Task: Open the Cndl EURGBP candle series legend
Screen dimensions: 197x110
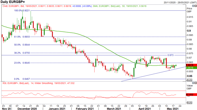Action: 47,6
